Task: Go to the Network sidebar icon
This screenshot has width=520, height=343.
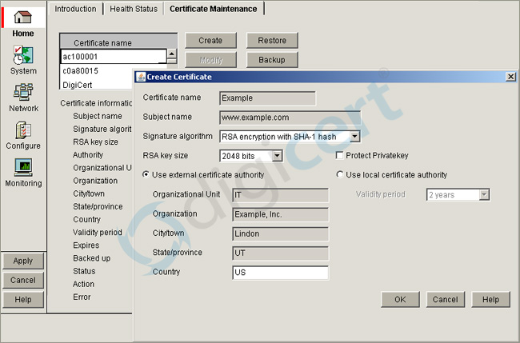Action: coord(23,94)
